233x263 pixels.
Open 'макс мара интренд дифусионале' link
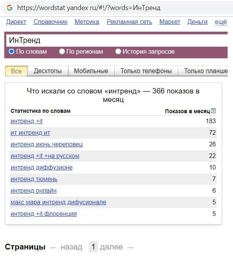coord(58,202)
